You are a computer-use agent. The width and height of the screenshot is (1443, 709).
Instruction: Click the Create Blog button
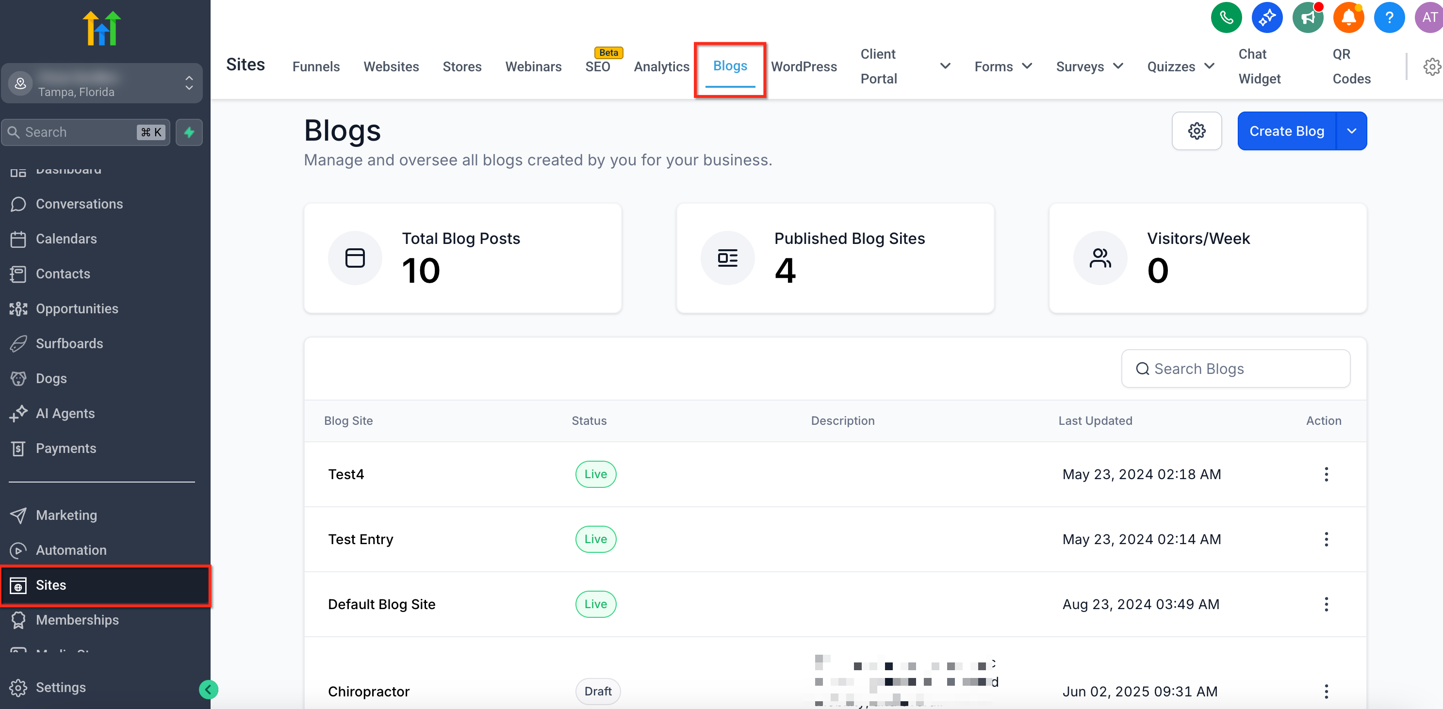[1286, 131]
